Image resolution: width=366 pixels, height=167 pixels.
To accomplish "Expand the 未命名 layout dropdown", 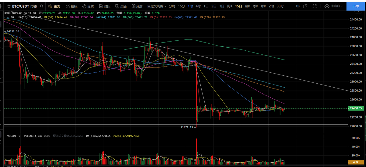I will (x=337, y=6).
